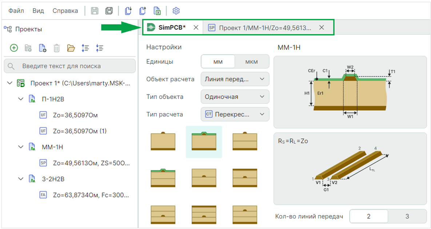Click the green add project icon
Image resolution: width=431 pixels, height=229 pixels.
14,48
